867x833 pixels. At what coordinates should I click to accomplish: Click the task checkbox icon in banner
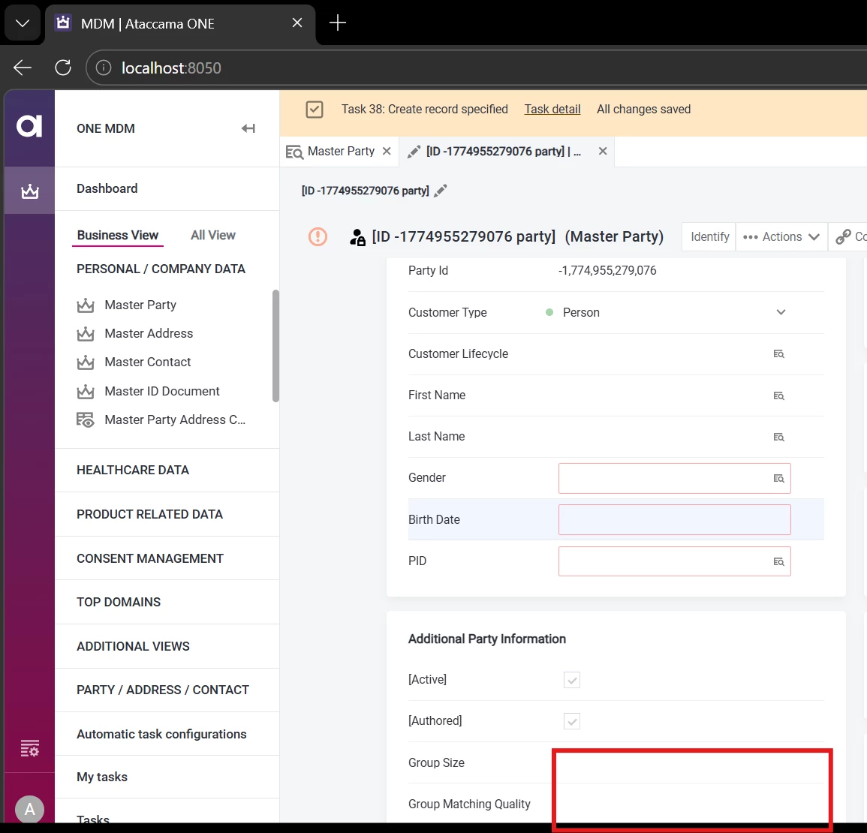click(315, 110)
